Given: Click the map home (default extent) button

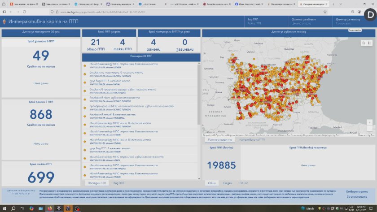Looking at the screenshot, I should pos(364,43).
